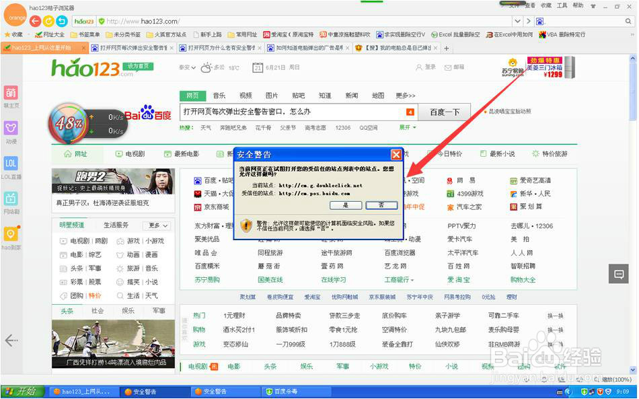639x399 pixels.
Task: Select the 视频 search category tab
Action: (x=246, y=96)
